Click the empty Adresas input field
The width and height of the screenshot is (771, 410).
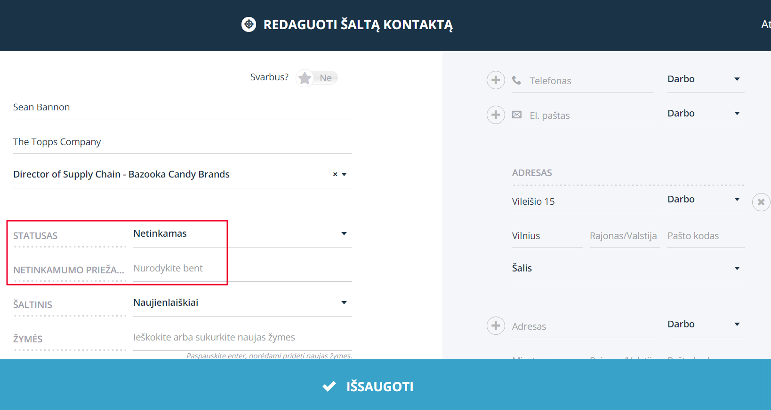tap(586, 326)
